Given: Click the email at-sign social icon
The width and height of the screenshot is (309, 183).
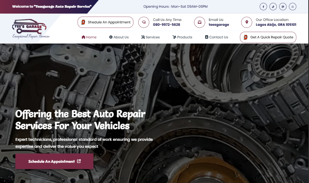Looking at the screenshot, I should (x=283, y=7).
